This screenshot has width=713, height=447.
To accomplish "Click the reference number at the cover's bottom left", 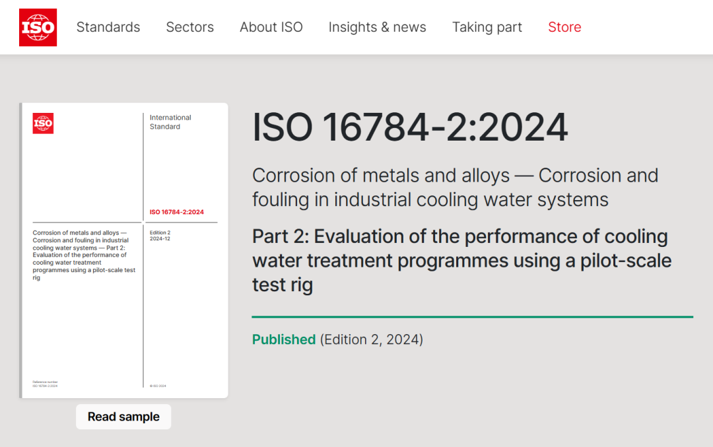I will pyautogui.click(x=45, y=384).
